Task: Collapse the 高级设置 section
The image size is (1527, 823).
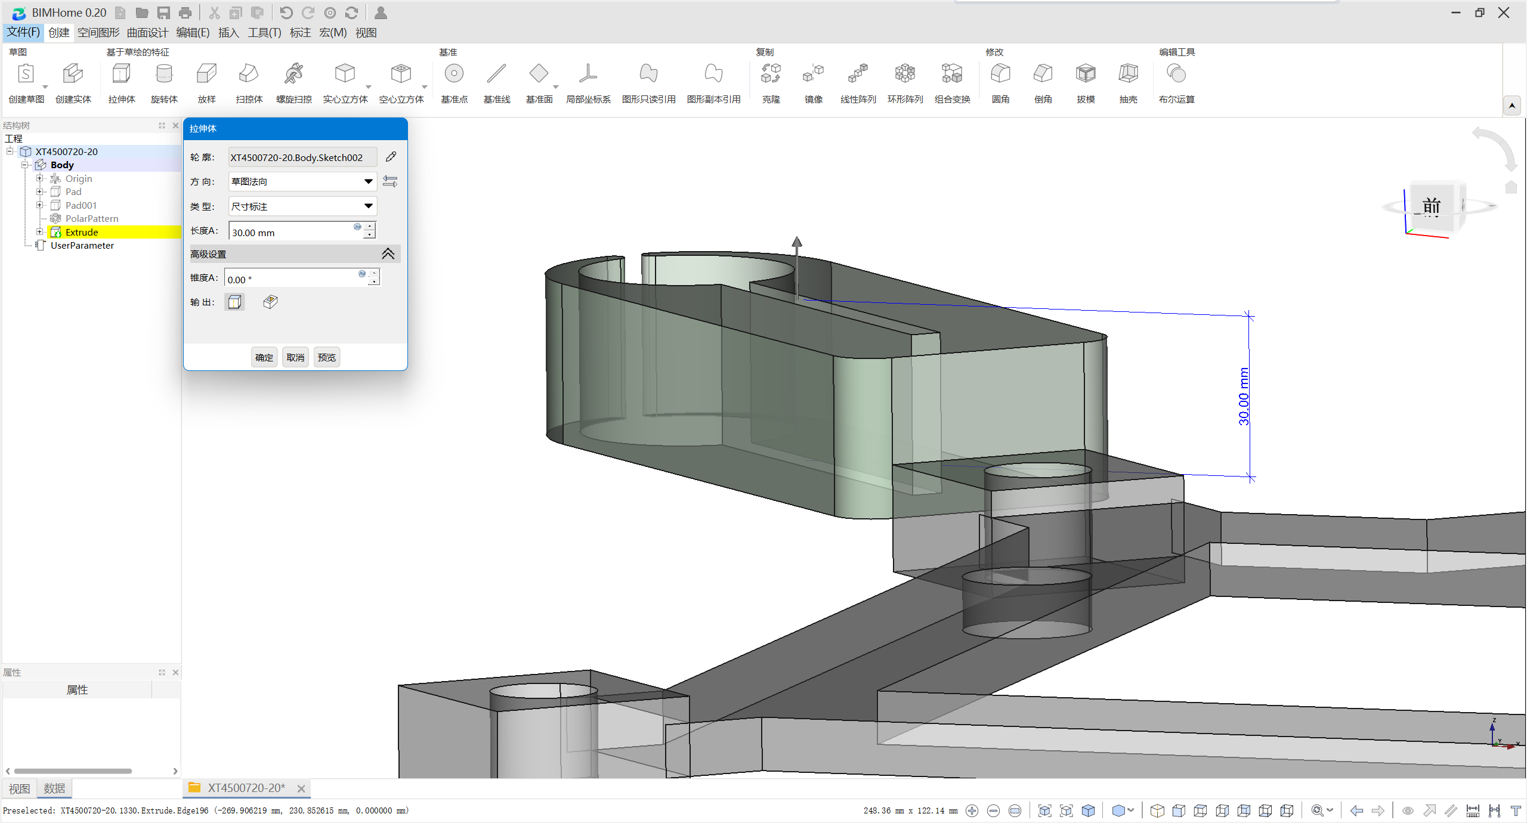Action: pos(388,254)
